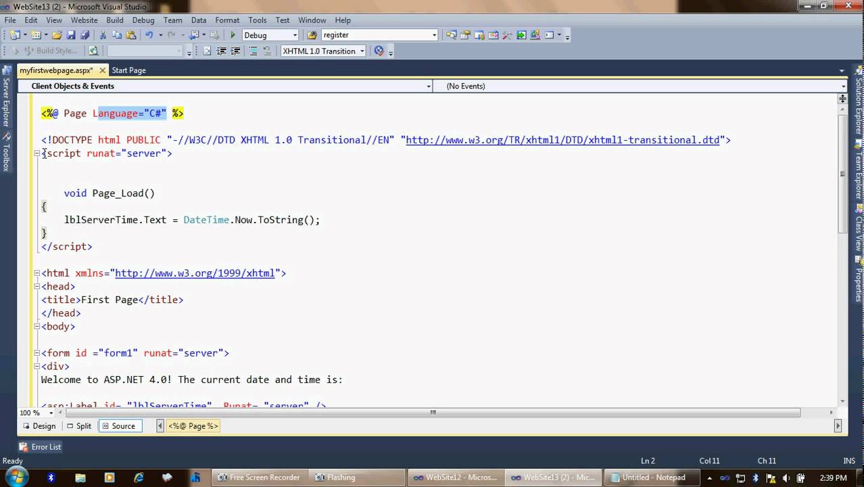Viewport: 864px width, 487px height.
Task: Collapse the form id form1 region
Action: coord(37,353)
